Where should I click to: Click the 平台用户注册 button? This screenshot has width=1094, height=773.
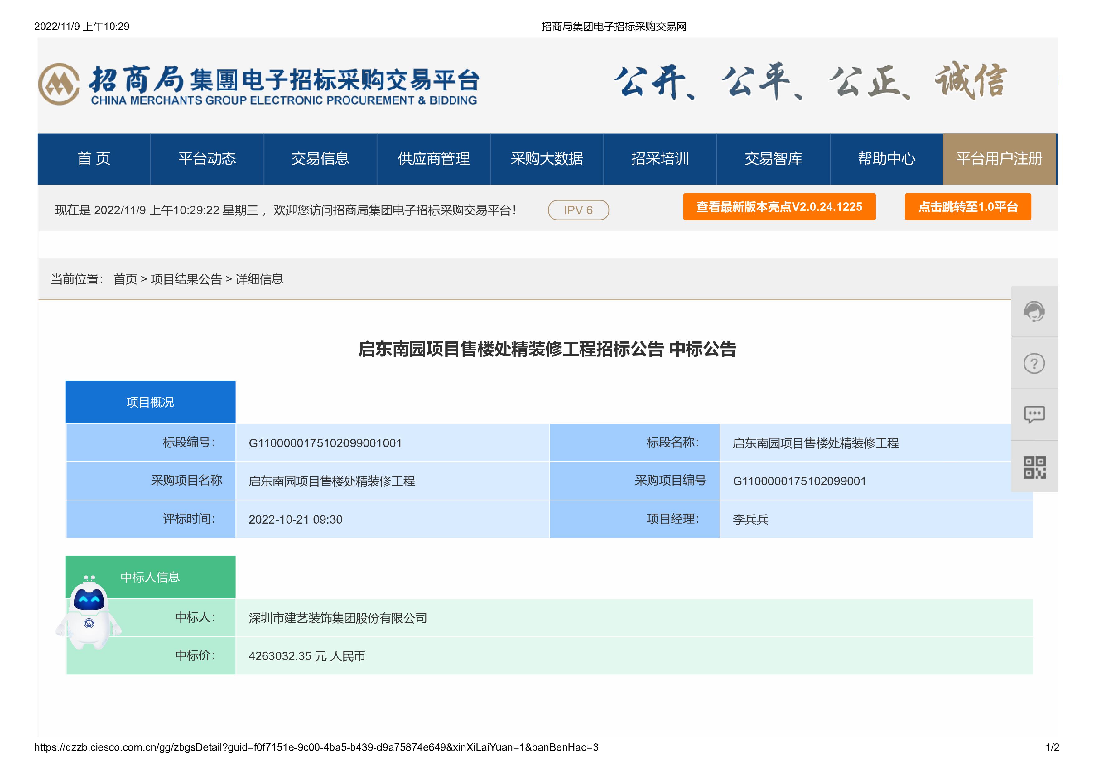[x=999, y=159]
